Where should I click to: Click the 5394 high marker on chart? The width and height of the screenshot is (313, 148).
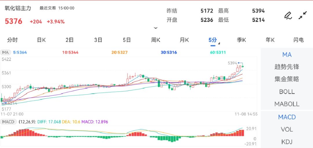(232, 63)
